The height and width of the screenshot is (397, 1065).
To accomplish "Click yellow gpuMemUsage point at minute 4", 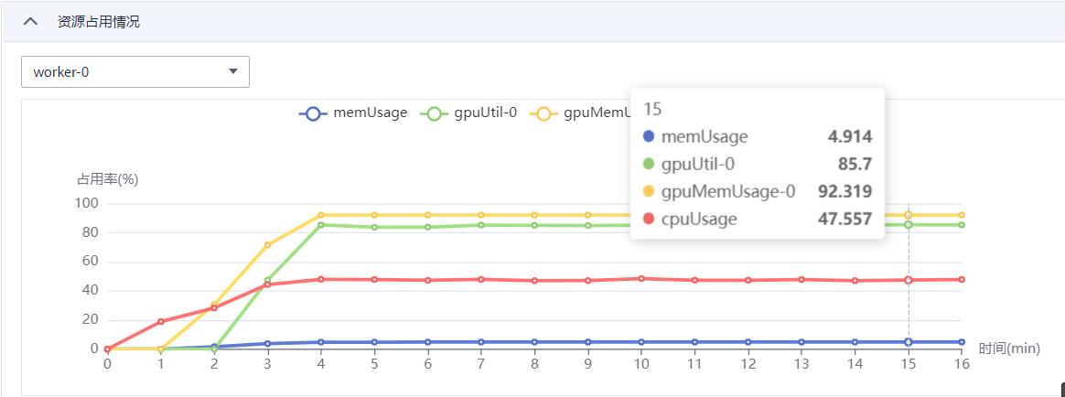I will click(321, 215).
